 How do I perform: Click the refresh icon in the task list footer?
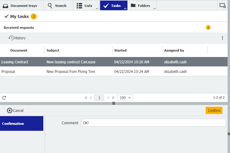pos(4,97)
